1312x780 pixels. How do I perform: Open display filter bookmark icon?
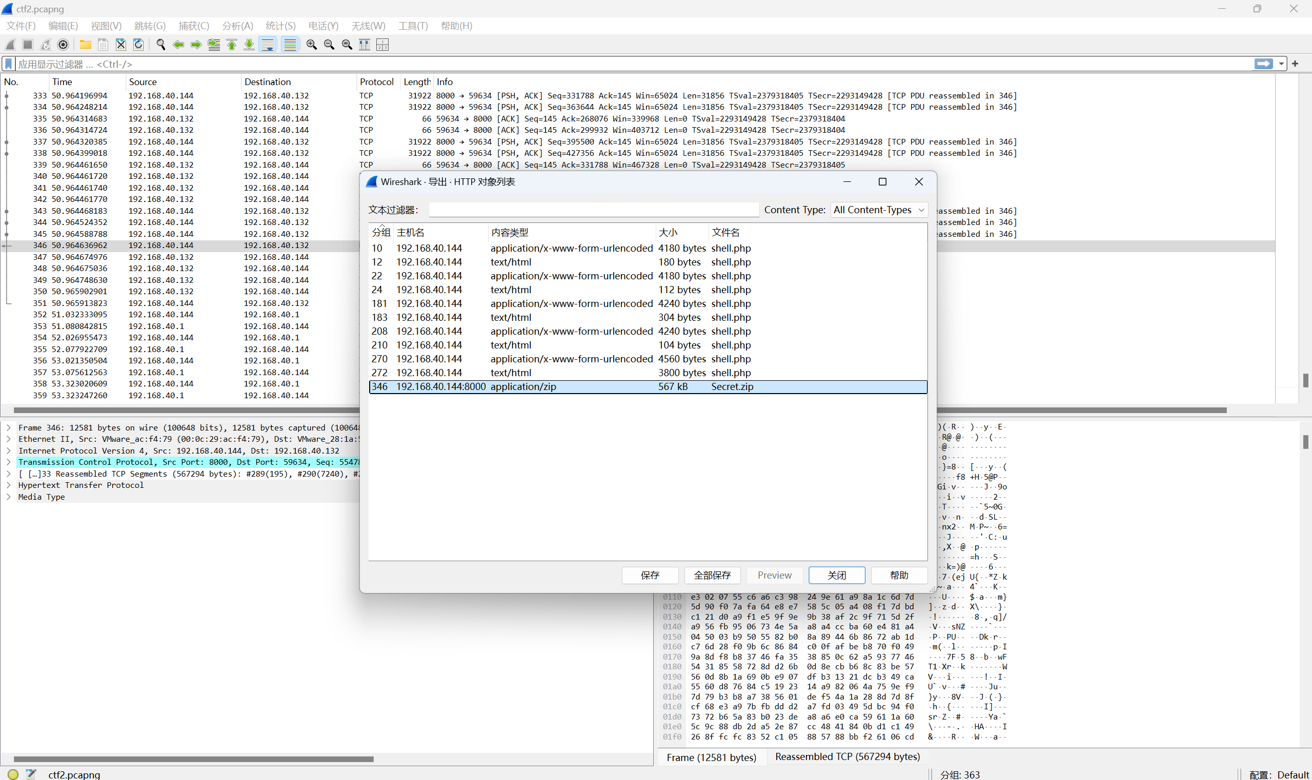(x=8, y=64)
